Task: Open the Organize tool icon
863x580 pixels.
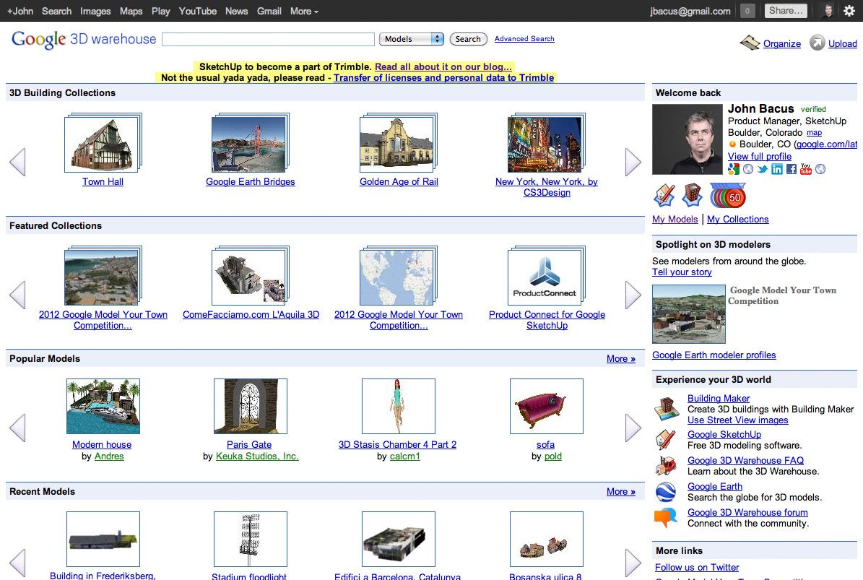Action: click(x=750, y=43)
